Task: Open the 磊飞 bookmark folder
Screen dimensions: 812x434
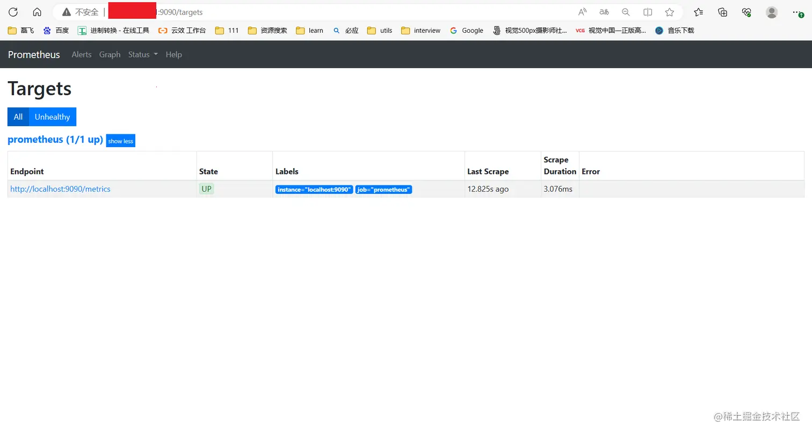Action: point(21,31)
